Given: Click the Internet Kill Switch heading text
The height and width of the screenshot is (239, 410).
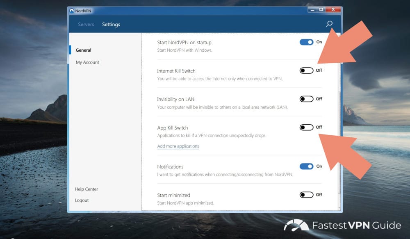Looking at the screenshot, I should pyautogui.click(x=176, y=71).
